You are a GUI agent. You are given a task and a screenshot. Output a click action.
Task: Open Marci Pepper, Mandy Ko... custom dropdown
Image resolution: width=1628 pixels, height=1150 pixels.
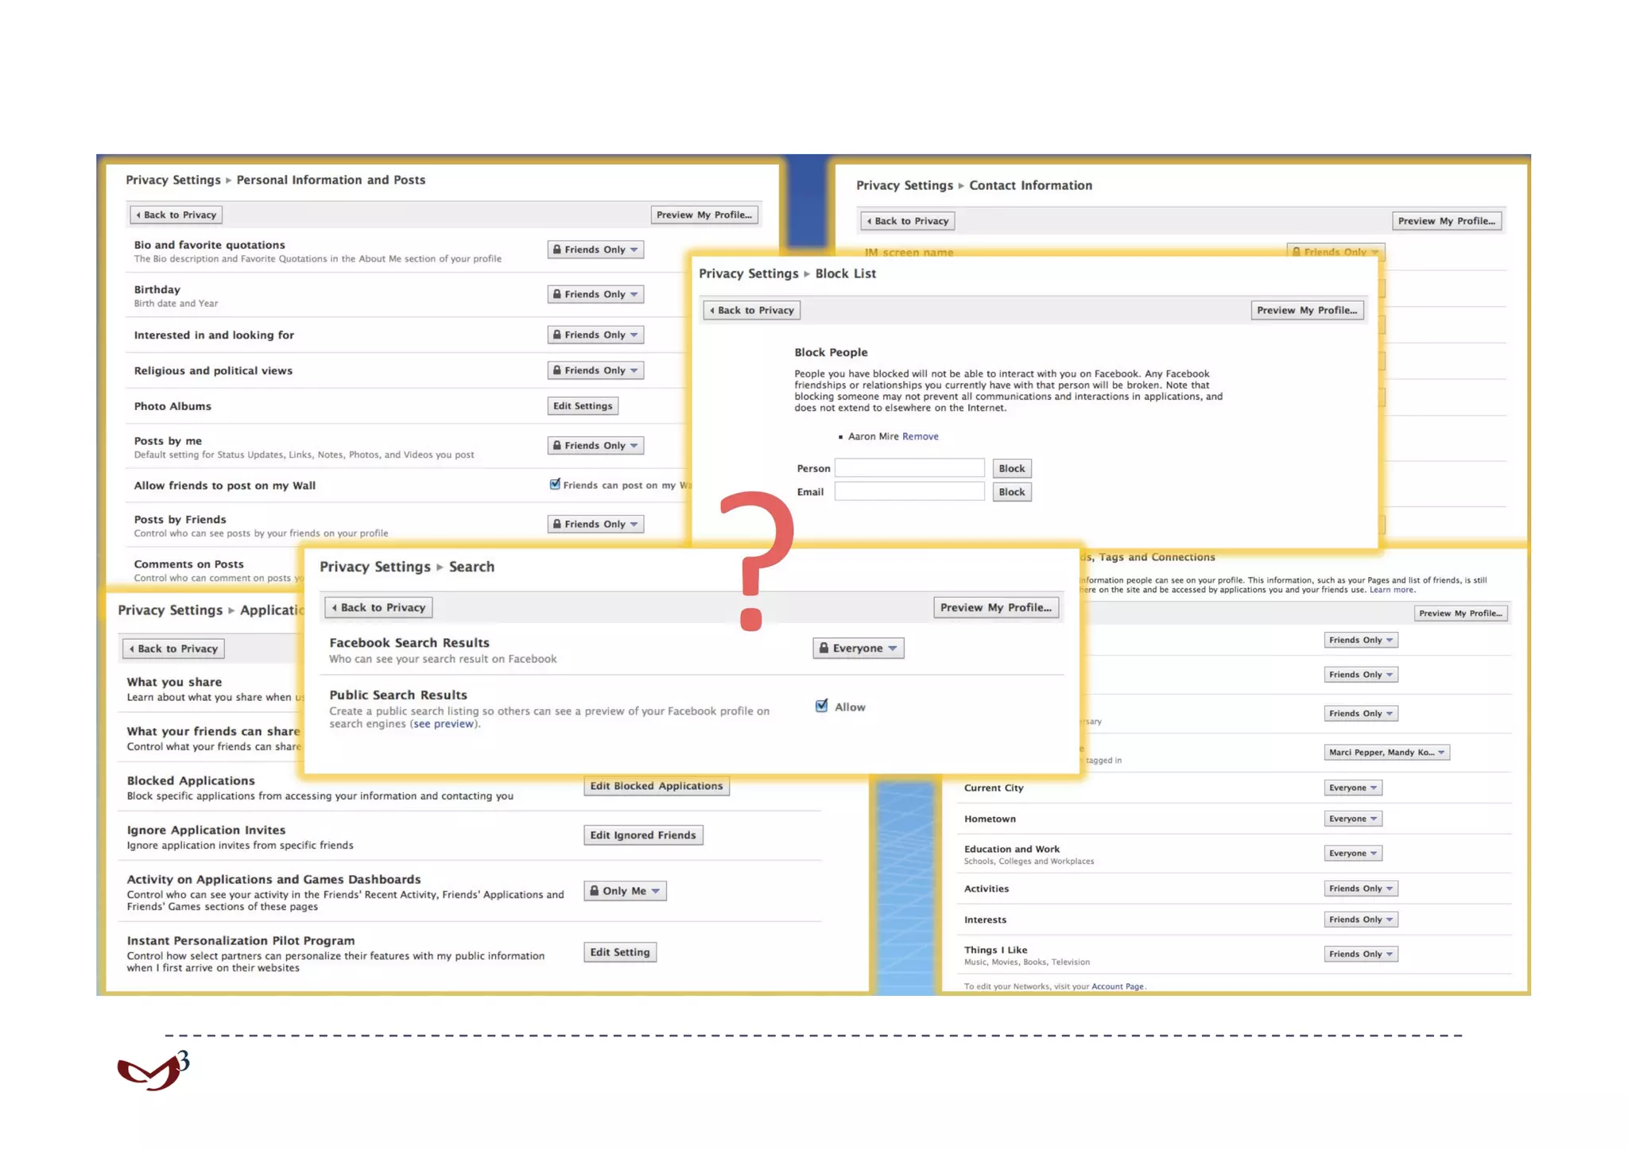point(1386,752)
